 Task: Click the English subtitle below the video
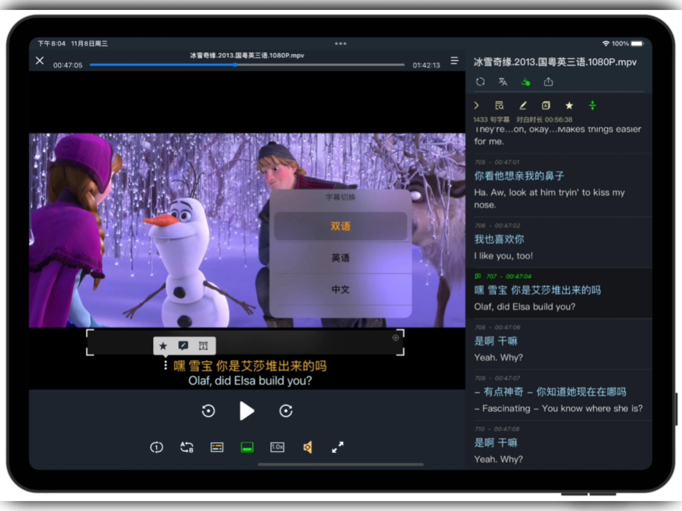click(x=250, y=381)
